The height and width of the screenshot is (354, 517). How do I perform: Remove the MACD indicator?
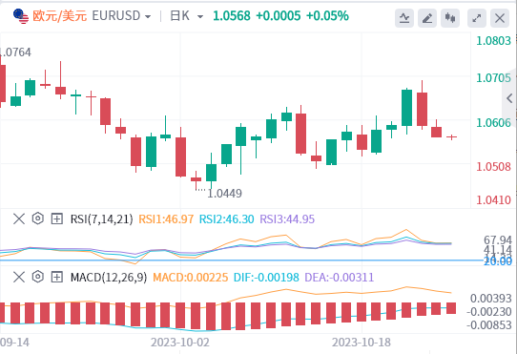(19, 277)
